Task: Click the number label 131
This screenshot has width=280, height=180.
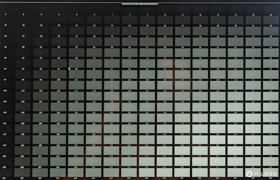Action: (40, 102)
